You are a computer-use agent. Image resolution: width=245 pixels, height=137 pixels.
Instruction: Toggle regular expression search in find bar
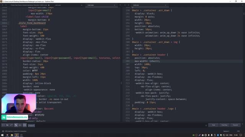(3, 125)
